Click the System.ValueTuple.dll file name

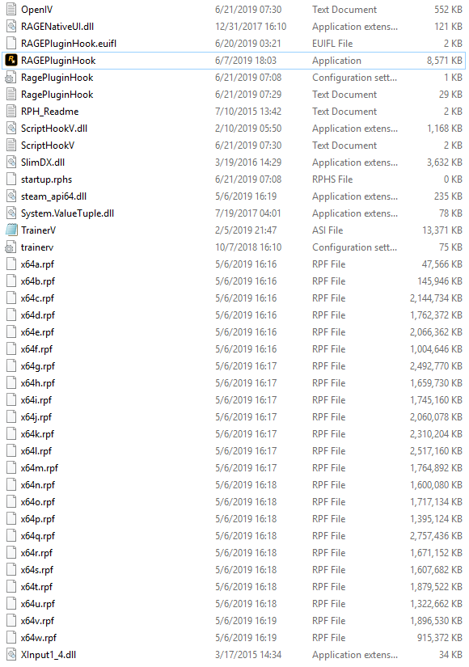click(x=67, y=213)
